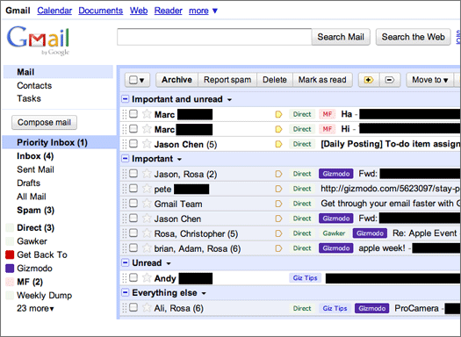
Task: Open All Mail
Action: (32, 197)
